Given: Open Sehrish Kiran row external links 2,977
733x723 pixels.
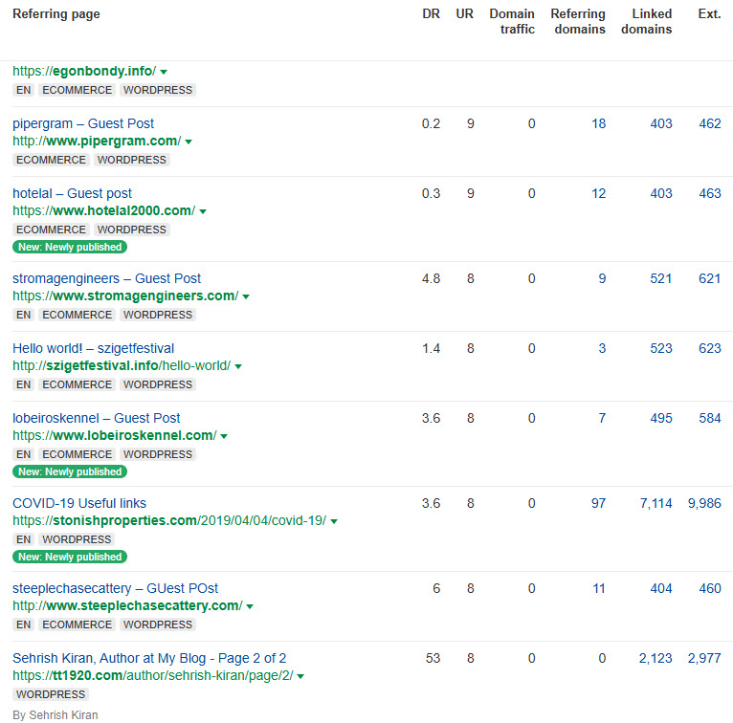Looking at the screenshot, I should 704,658.
